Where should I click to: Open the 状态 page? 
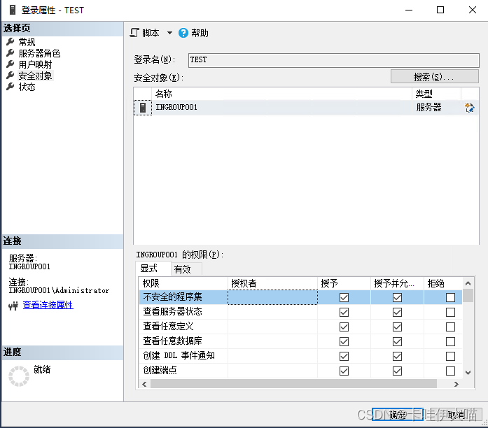pos(27,87)
